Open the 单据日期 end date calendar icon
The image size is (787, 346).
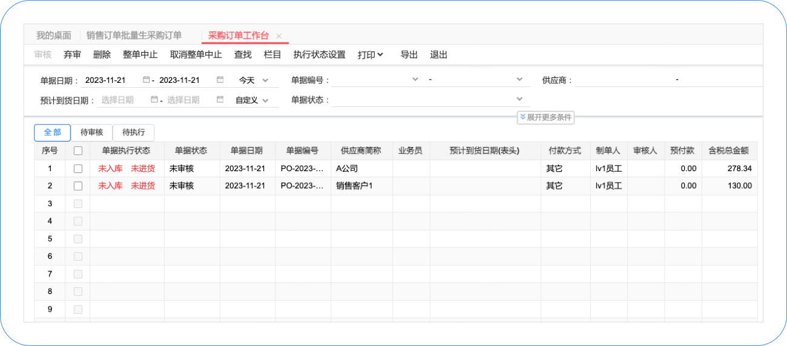(x=220, y=80)
